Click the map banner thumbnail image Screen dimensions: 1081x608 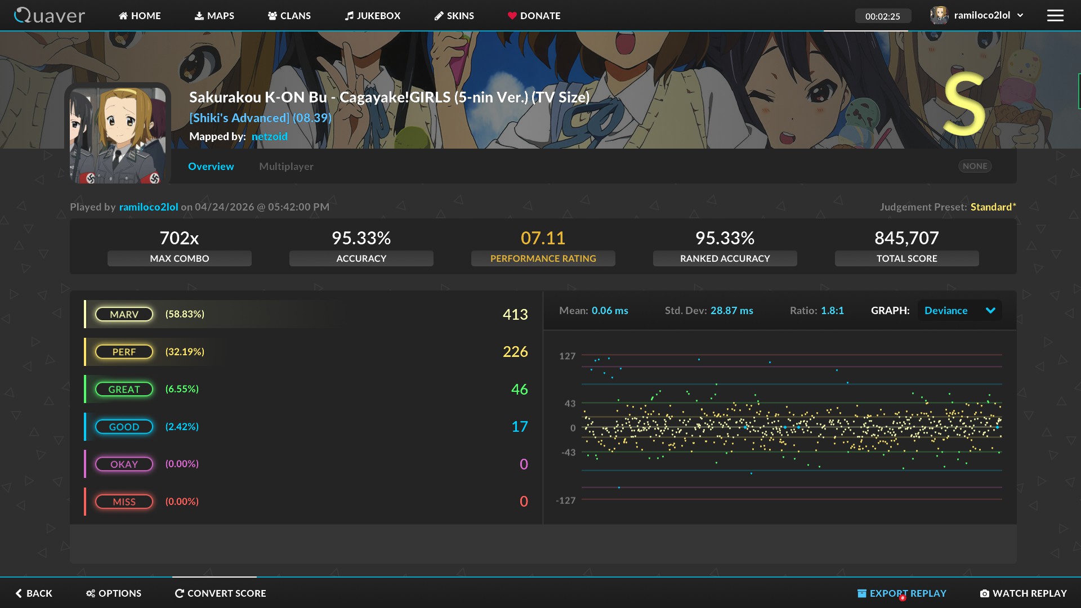(x=118, y=134)
